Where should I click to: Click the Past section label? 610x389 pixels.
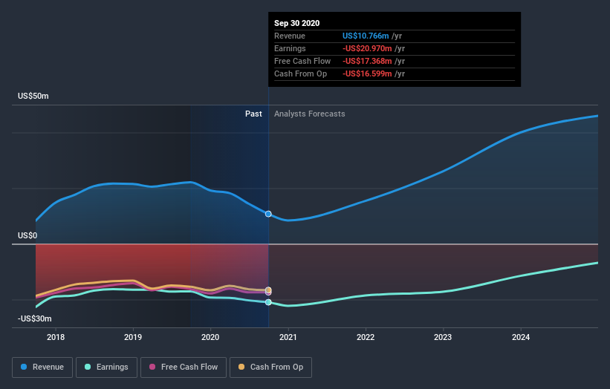(253, 114)
